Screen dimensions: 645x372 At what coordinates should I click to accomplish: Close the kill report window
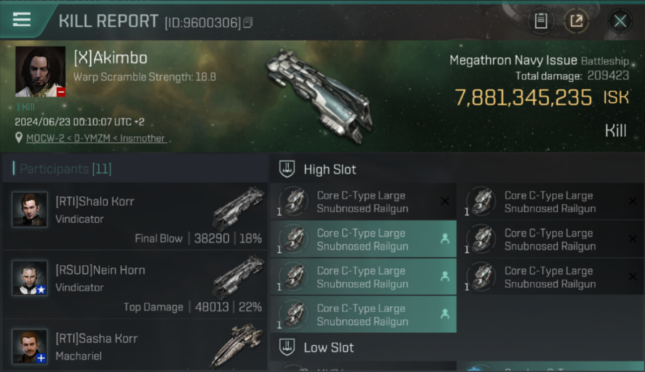(x=620, y=21)
